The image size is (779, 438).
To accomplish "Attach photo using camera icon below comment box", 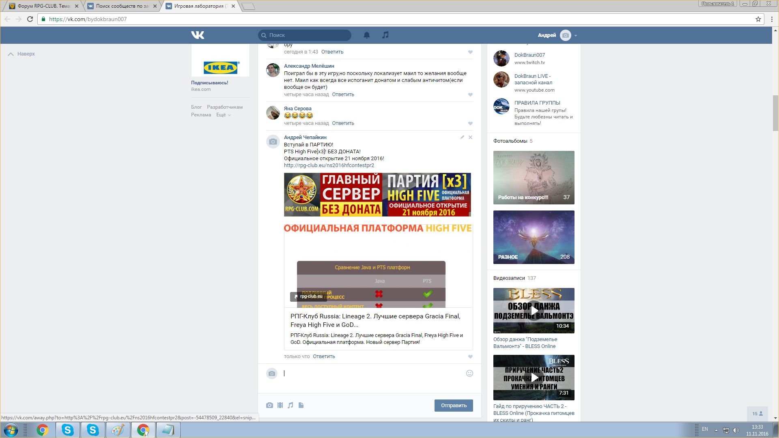I will pyautogui.click(x=269, y=405).
